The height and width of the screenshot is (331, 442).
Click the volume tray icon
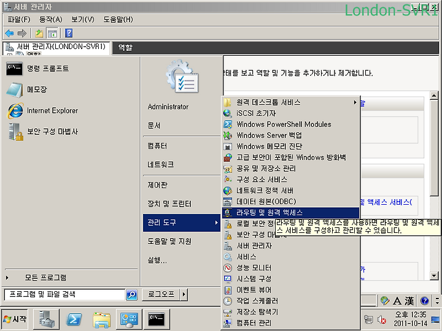[381, 319]
